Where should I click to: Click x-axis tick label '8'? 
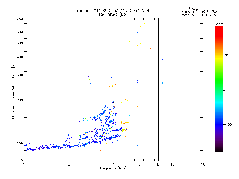click(158, 164)
